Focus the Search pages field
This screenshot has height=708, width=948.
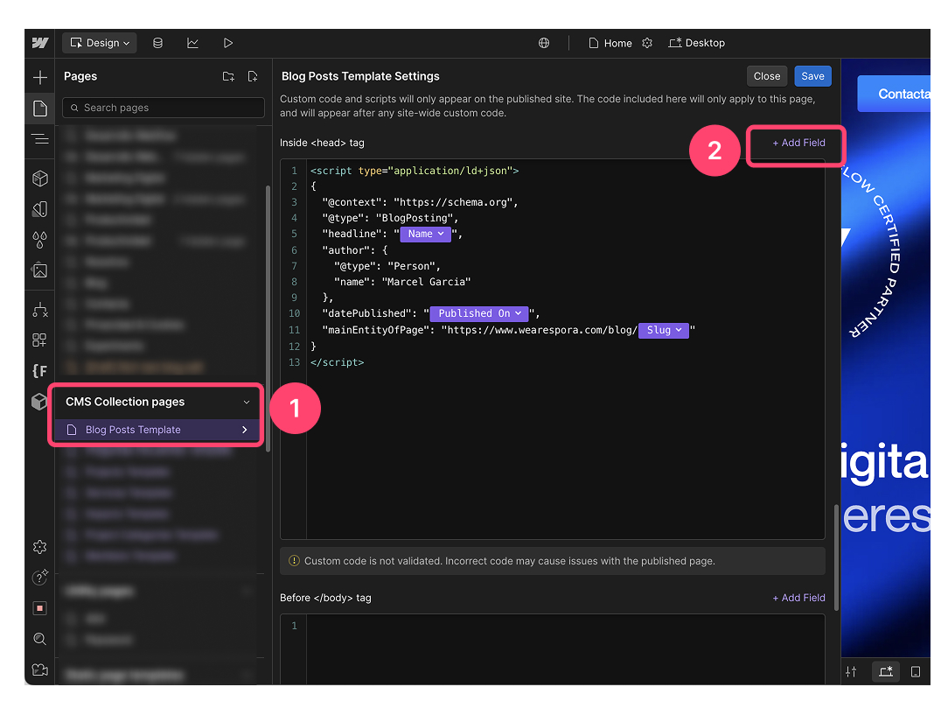point(164,108)
